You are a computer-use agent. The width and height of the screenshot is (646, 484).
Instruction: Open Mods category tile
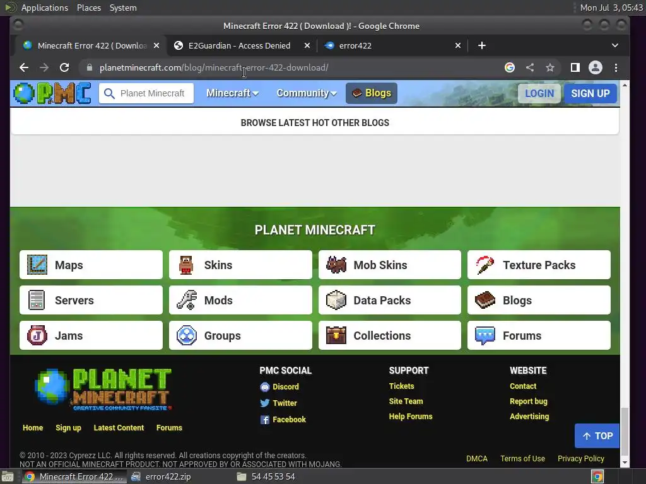240,300
